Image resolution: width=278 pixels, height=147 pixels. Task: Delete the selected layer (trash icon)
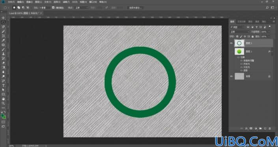[x=270, y=129]
